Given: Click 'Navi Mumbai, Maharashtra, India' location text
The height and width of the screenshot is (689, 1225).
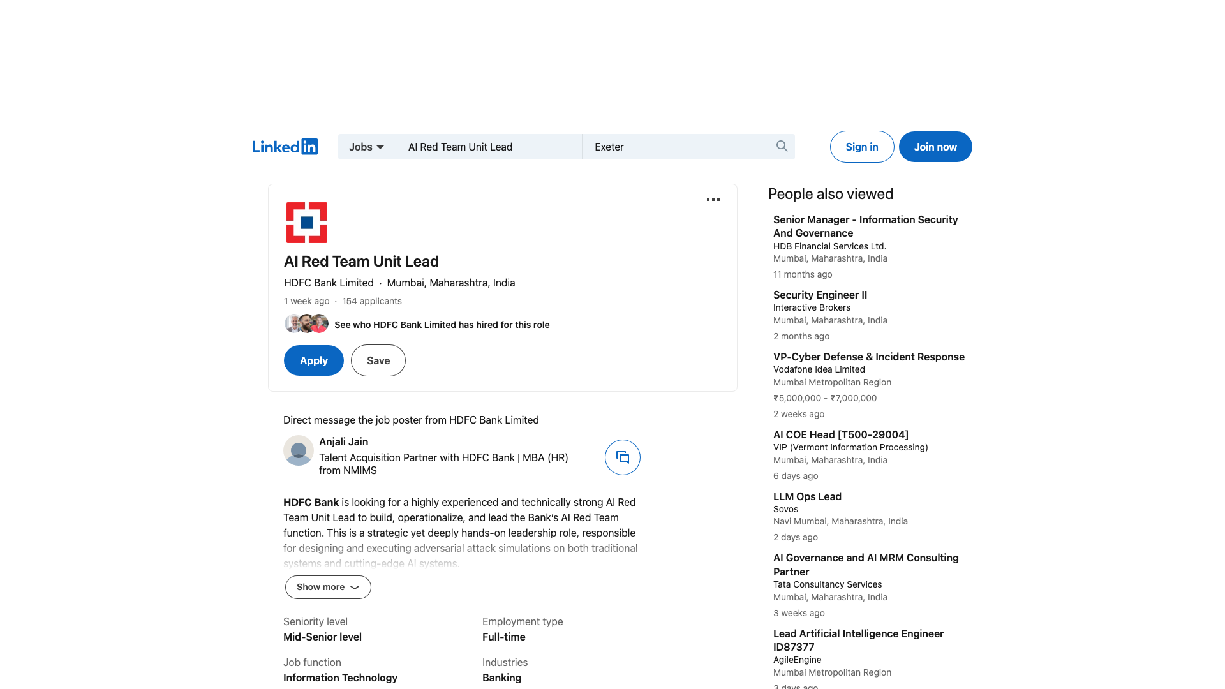Looking at the screenshot, I should (x=840, y=521).
